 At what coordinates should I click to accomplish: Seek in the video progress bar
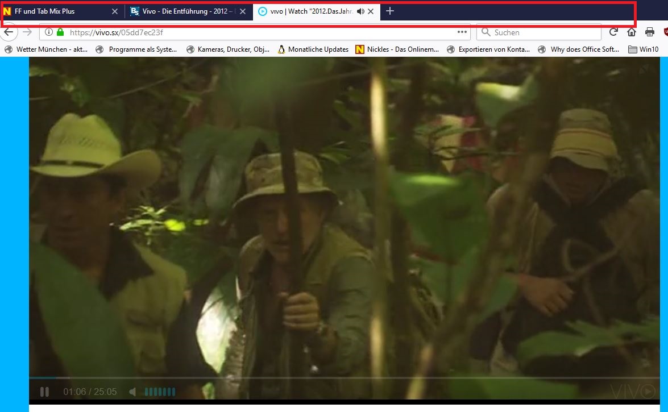344,377
